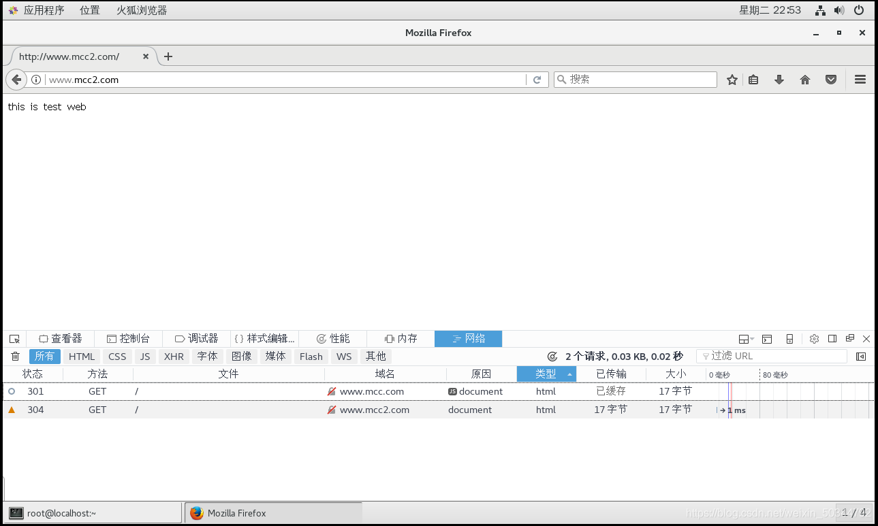
Task: Switch to the 控制台 console tab
Action: pos(128,339)
